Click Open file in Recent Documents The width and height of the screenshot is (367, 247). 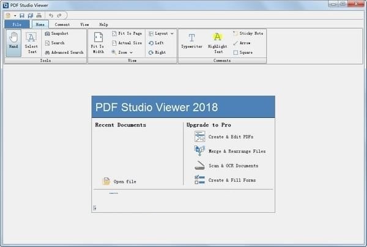[119, 181]
